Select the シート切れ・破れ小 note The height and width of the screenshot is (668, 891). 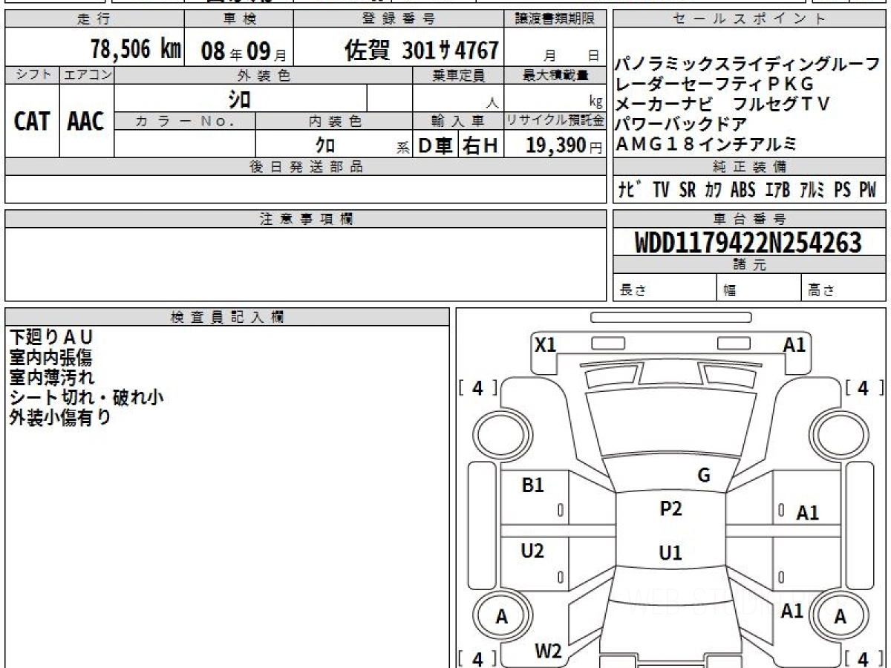[x=86, y=398]
